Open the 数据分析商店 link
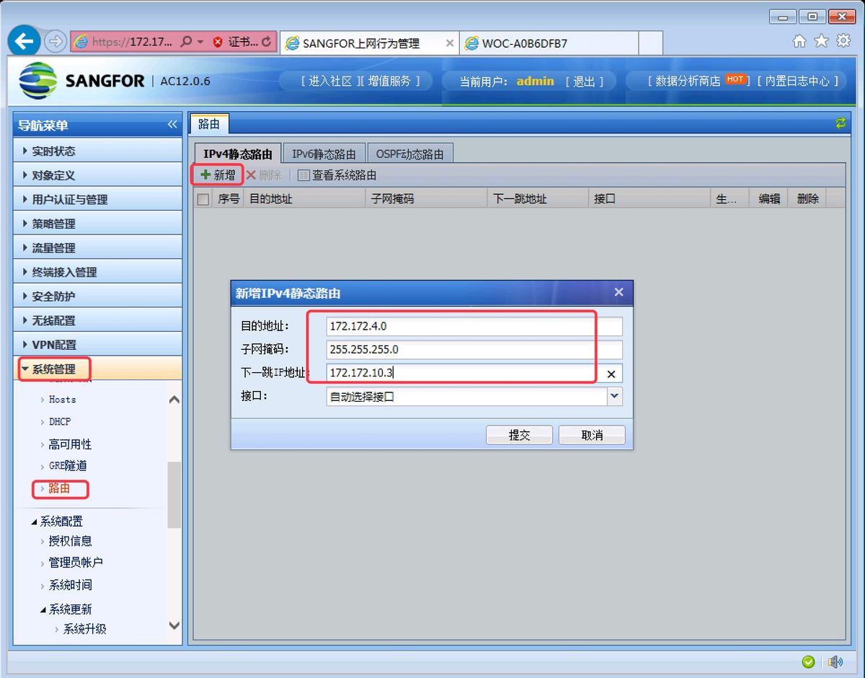 pos(688,82)
